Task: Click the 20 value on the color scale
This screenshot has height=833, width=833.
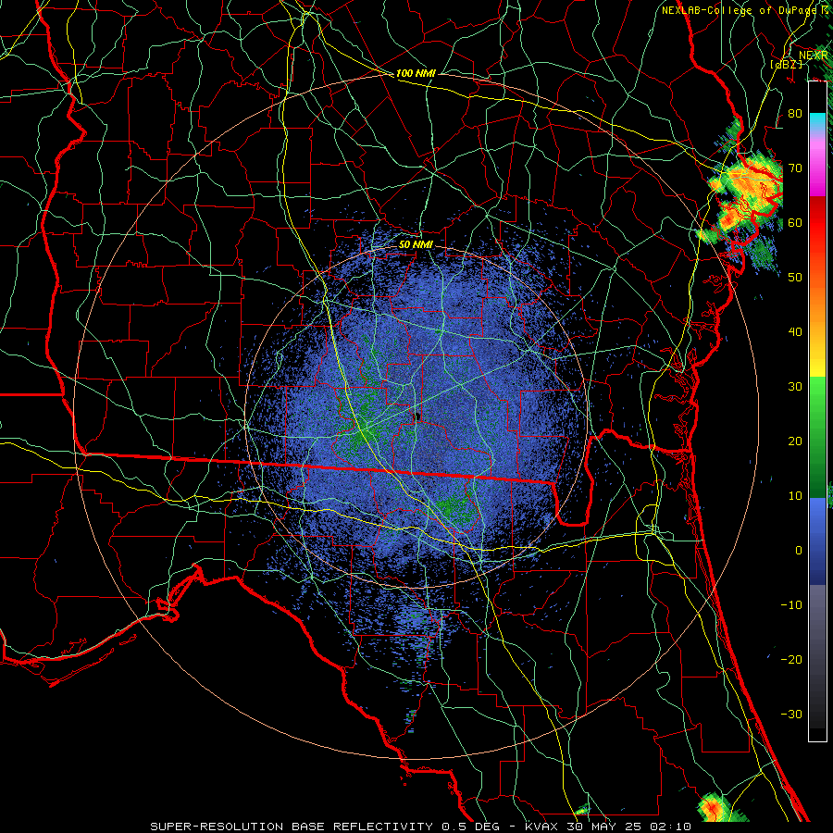Action: [795, 441]
